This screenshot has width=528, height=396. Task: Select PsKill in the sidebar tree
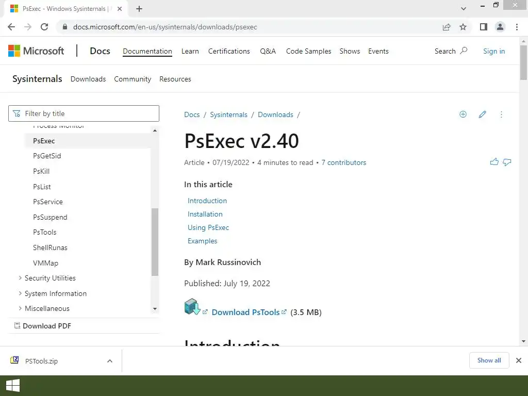point(41,171)
